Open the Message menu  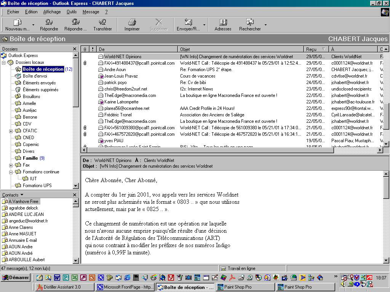91,12
